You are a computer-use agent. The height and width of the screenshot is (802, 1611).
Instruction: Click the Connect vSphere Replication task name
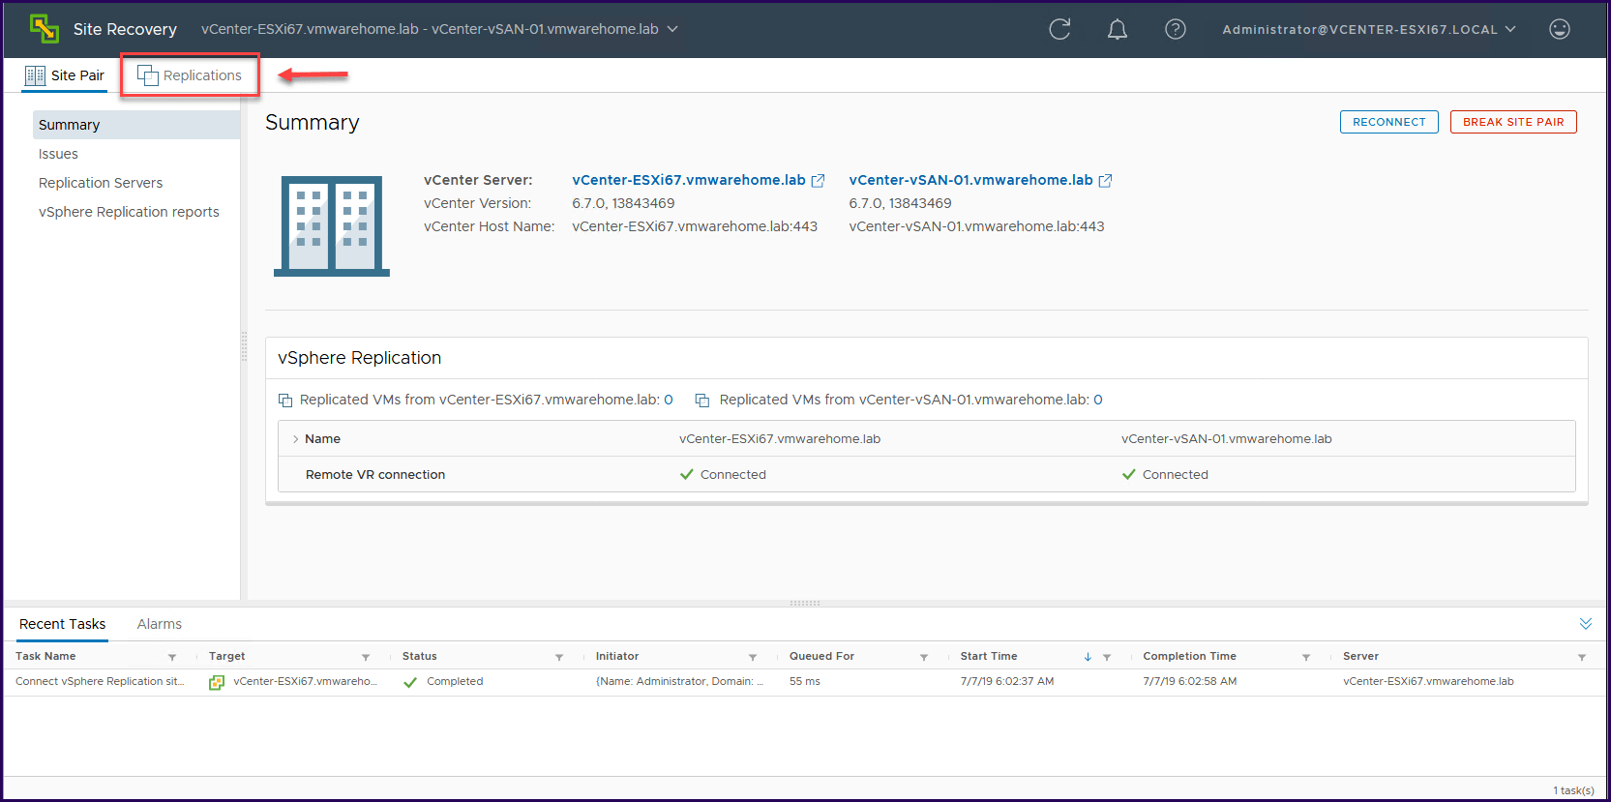pos(100,682)
